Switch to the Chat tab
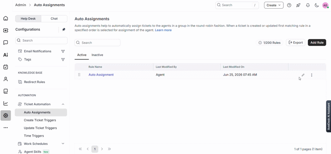The image size is (331, 154). tap(54, 19)
